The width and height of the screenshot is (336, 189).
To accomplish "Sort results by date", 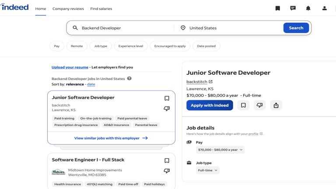I will pos(91,84).
